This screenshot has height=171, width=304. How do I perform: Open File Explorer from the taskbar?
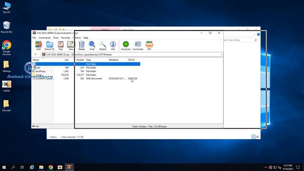tap(41, 167)
